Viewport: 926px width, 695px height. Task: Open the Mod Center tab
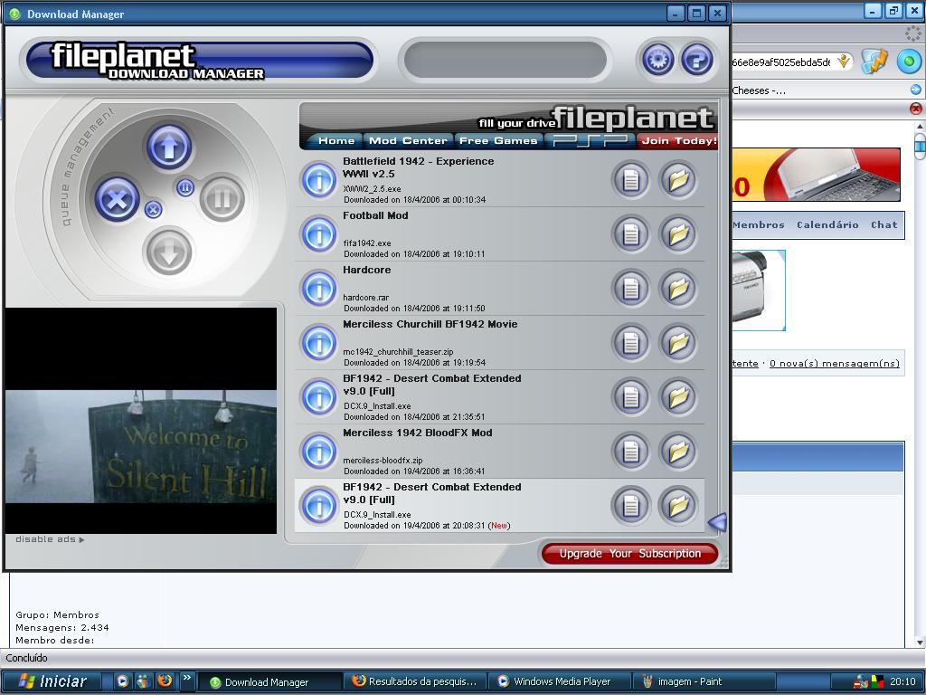(x=408, y=140)
